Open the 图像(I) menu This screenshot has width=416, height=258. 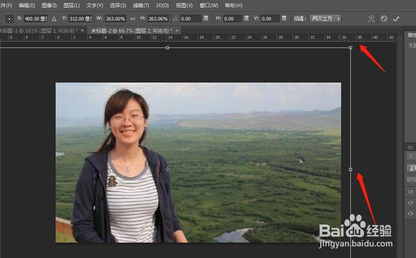(49, 5)
